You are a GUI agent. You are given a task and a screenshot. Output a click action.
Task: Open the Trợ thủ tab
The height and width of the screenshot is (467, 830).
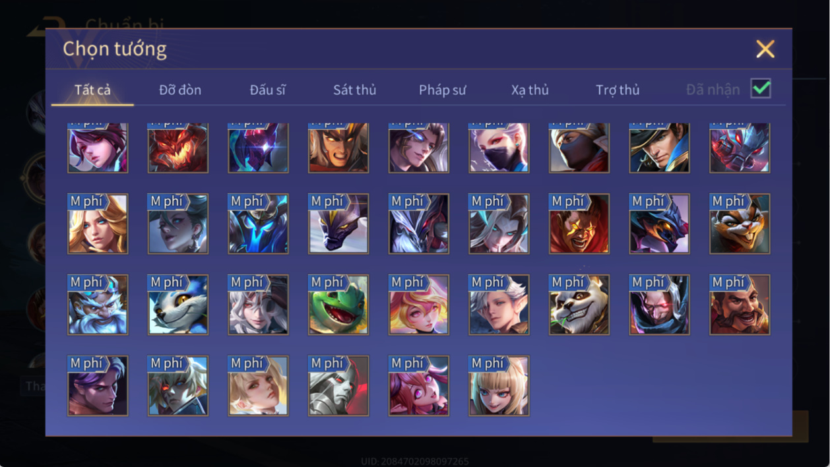(618, 90)
